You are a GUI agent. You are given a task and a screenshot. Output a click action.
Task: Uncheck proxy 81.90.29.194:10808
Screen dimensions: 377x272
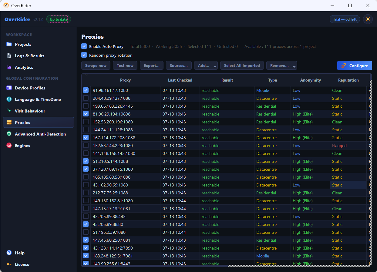point(86,114)
